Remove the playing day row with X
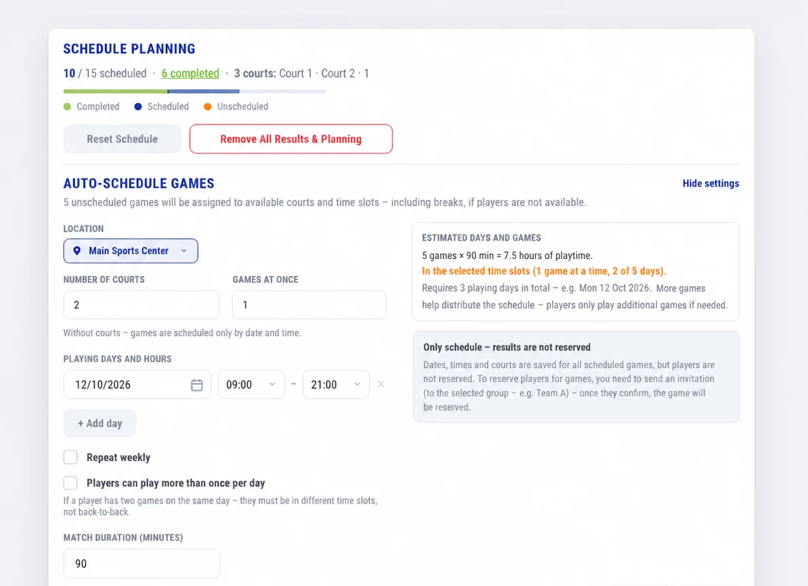 [x=381, y=384]
